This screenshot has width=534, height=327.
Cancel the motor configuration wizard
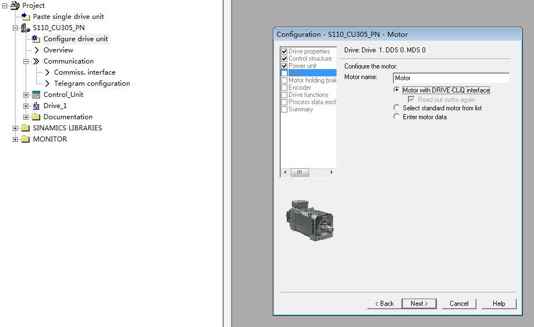click(459, 304)
